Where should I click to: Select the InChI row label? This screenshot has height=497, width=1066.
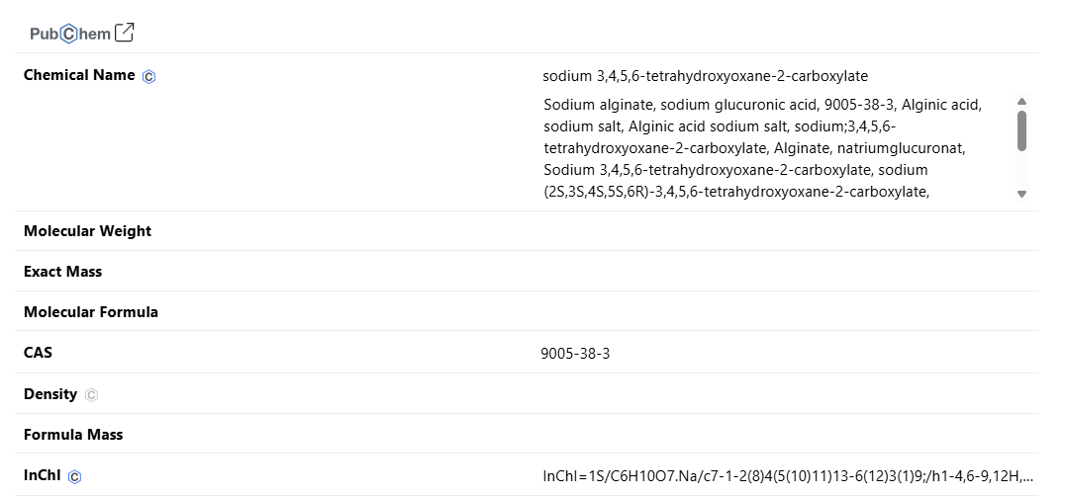coord(43,475)
